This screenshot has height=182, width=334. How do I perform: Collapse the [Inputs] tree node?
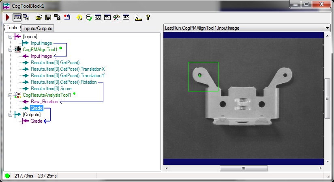pos(10,37)
